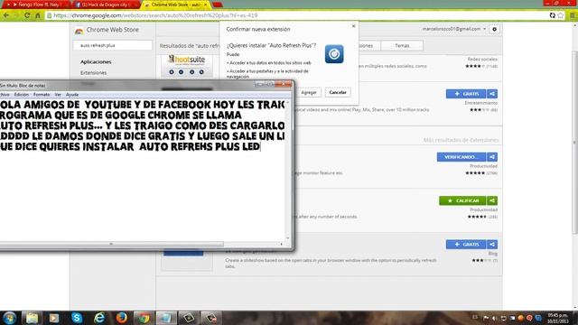Open the Chrome home page icon
This screenshot has height=325, width=578.
coord(38,15)
